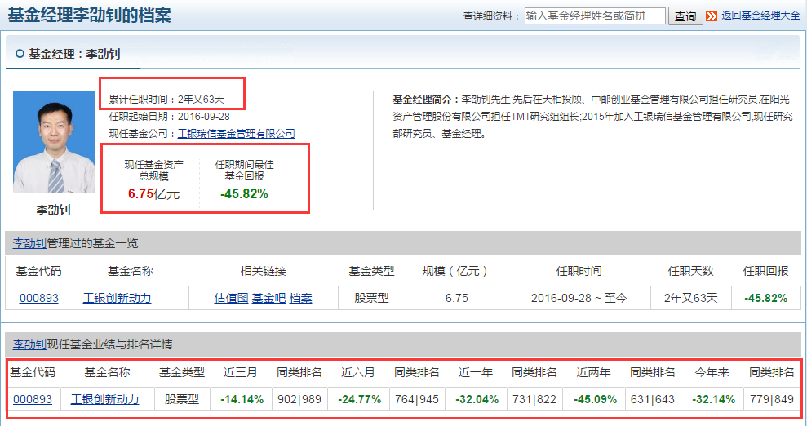
Task: Click the portrait photo of 李劭钊
Action: [54, 143]
